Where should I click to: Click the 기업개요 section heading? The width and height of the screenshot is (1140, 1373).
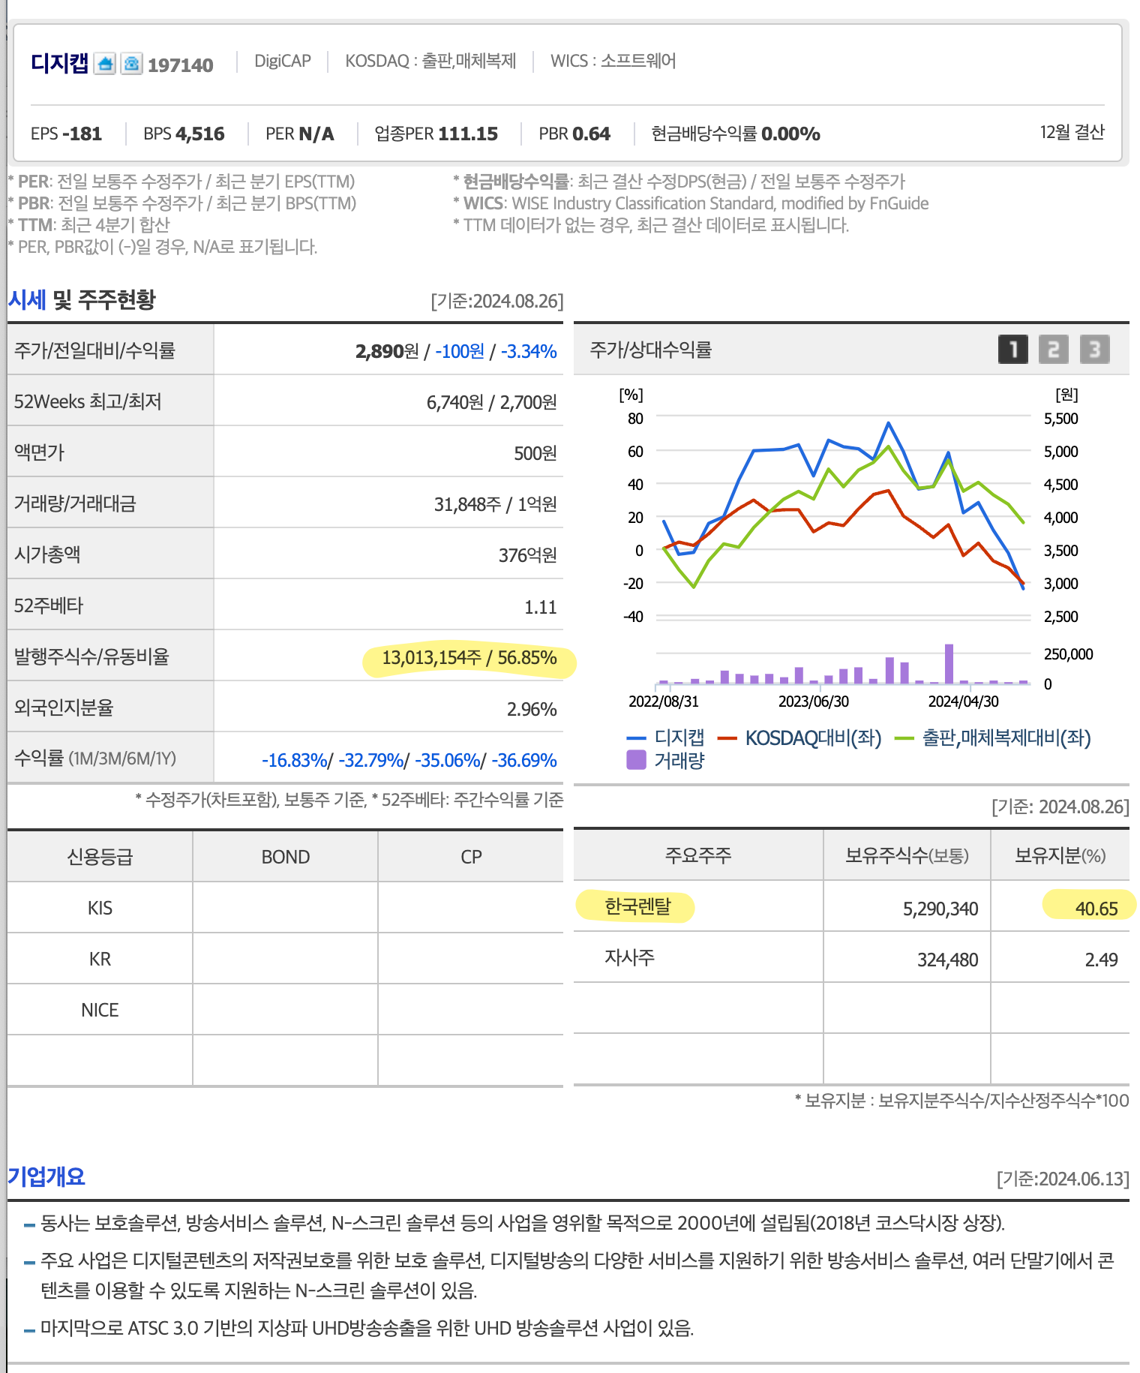46,1176
